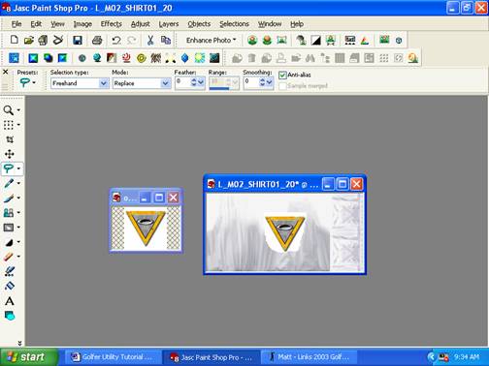Click the Cut scissors icon
This screenshot has width=489, height=366.
tap(150, 41)
